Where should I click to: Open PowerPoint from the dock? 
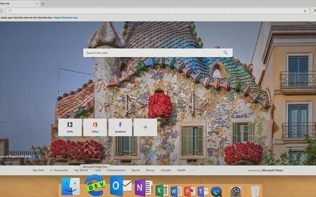coord(189,191)
